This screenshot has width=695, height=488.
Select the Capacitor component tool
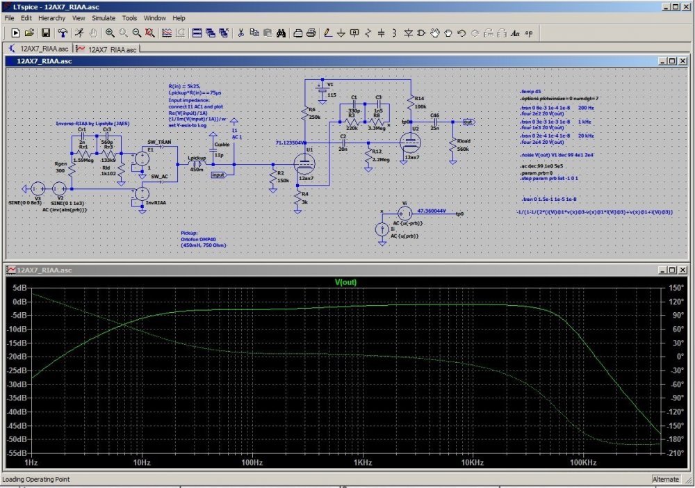(382, 33)
